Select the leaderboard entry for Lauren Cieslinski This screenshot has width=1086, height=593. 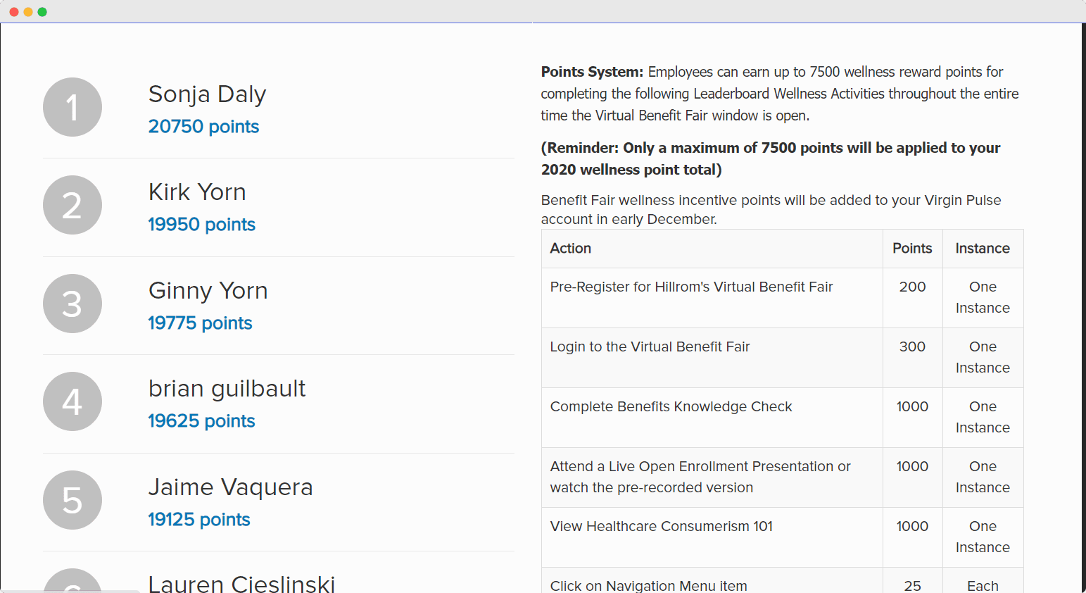tap(241, 583)
